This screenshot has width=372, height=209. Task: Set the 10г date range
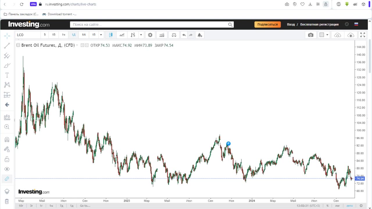pos(21,206)
